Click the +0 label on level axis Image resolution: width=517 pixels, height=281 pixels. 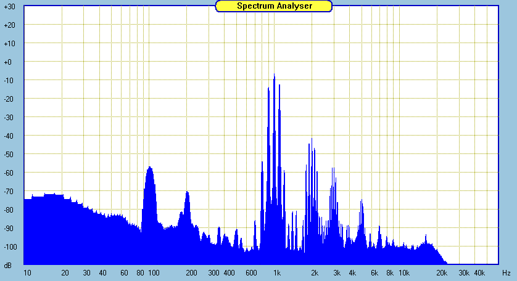pyautogui.click(x=9, y=62)
